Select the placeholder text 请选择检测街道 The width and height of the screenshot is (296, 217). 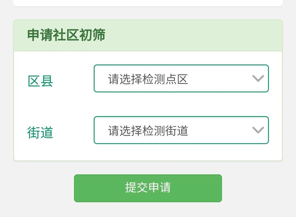coord(148,131)
